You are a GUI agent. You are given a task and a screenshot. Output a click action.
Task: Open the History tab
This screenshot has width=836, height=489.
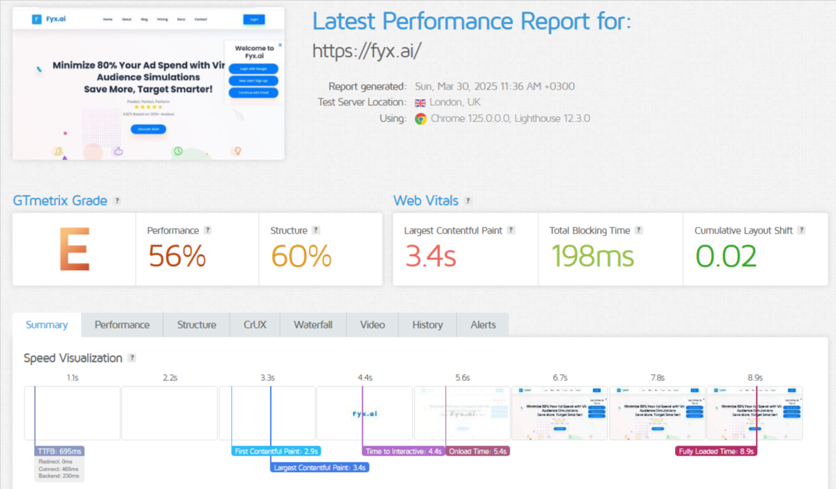[427, 325]
